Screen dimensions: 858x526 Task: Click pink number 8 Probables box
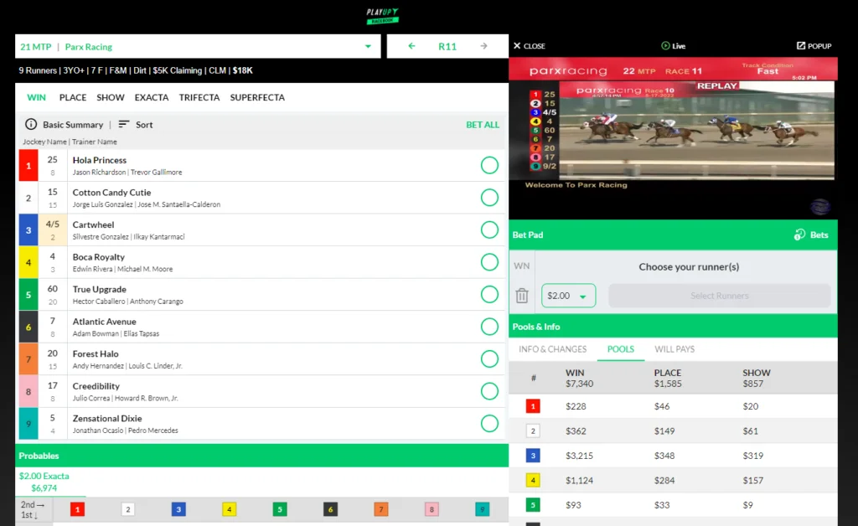[432, 509]
